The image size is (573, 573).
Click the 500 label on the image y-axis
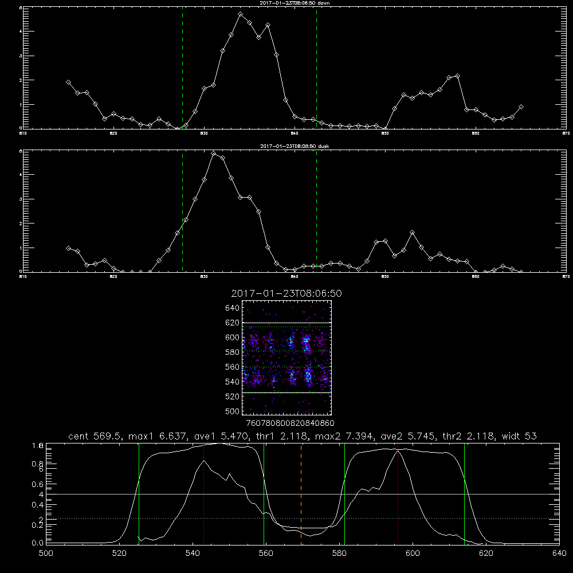point(233,411)
